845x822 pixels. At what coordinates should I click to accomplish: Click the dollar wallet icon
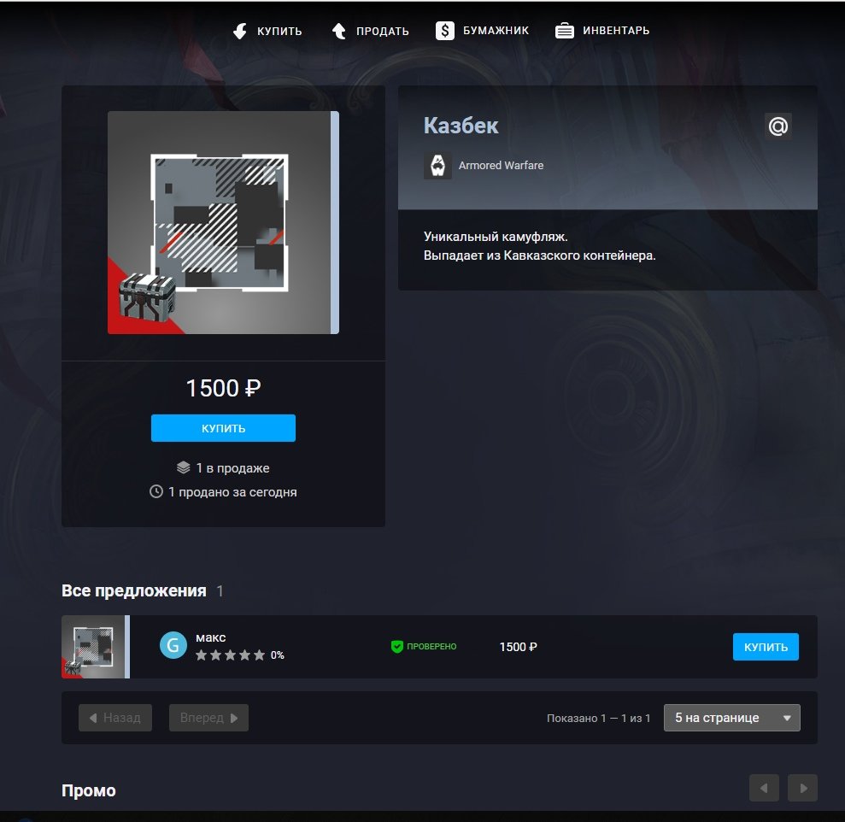point(444,30)
